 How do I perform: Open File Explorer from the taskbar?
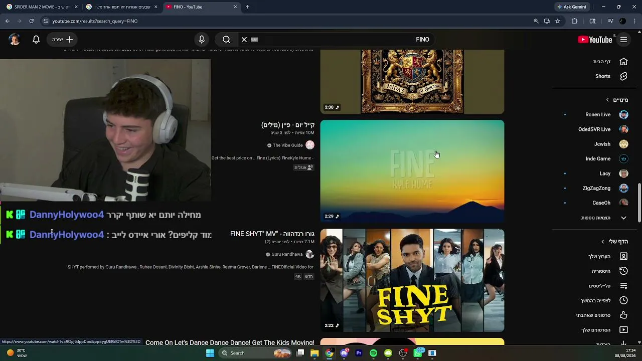(314, 353)
